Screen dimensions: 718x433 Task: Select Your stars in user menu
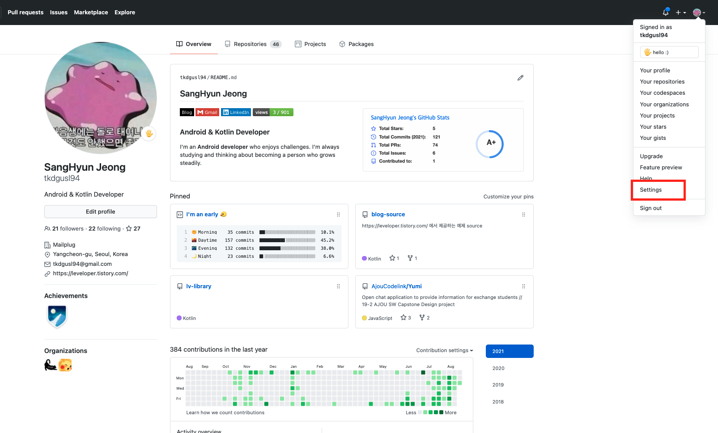tap(669, 127)
